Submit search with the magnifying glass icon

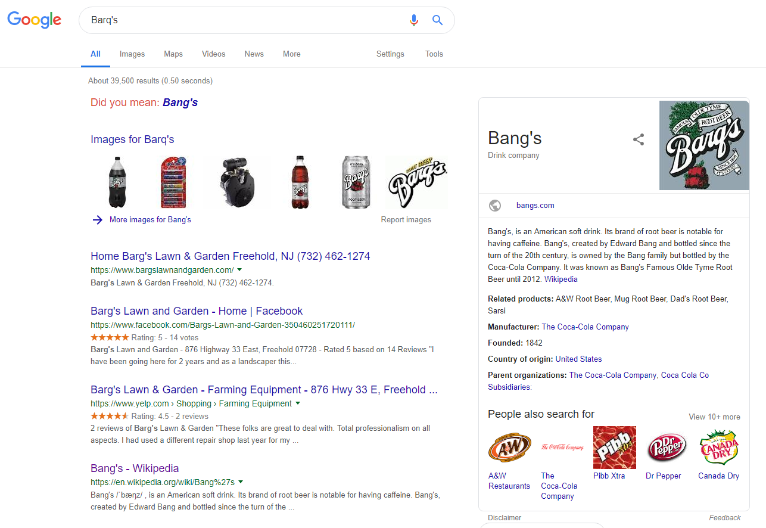[438, 20]
